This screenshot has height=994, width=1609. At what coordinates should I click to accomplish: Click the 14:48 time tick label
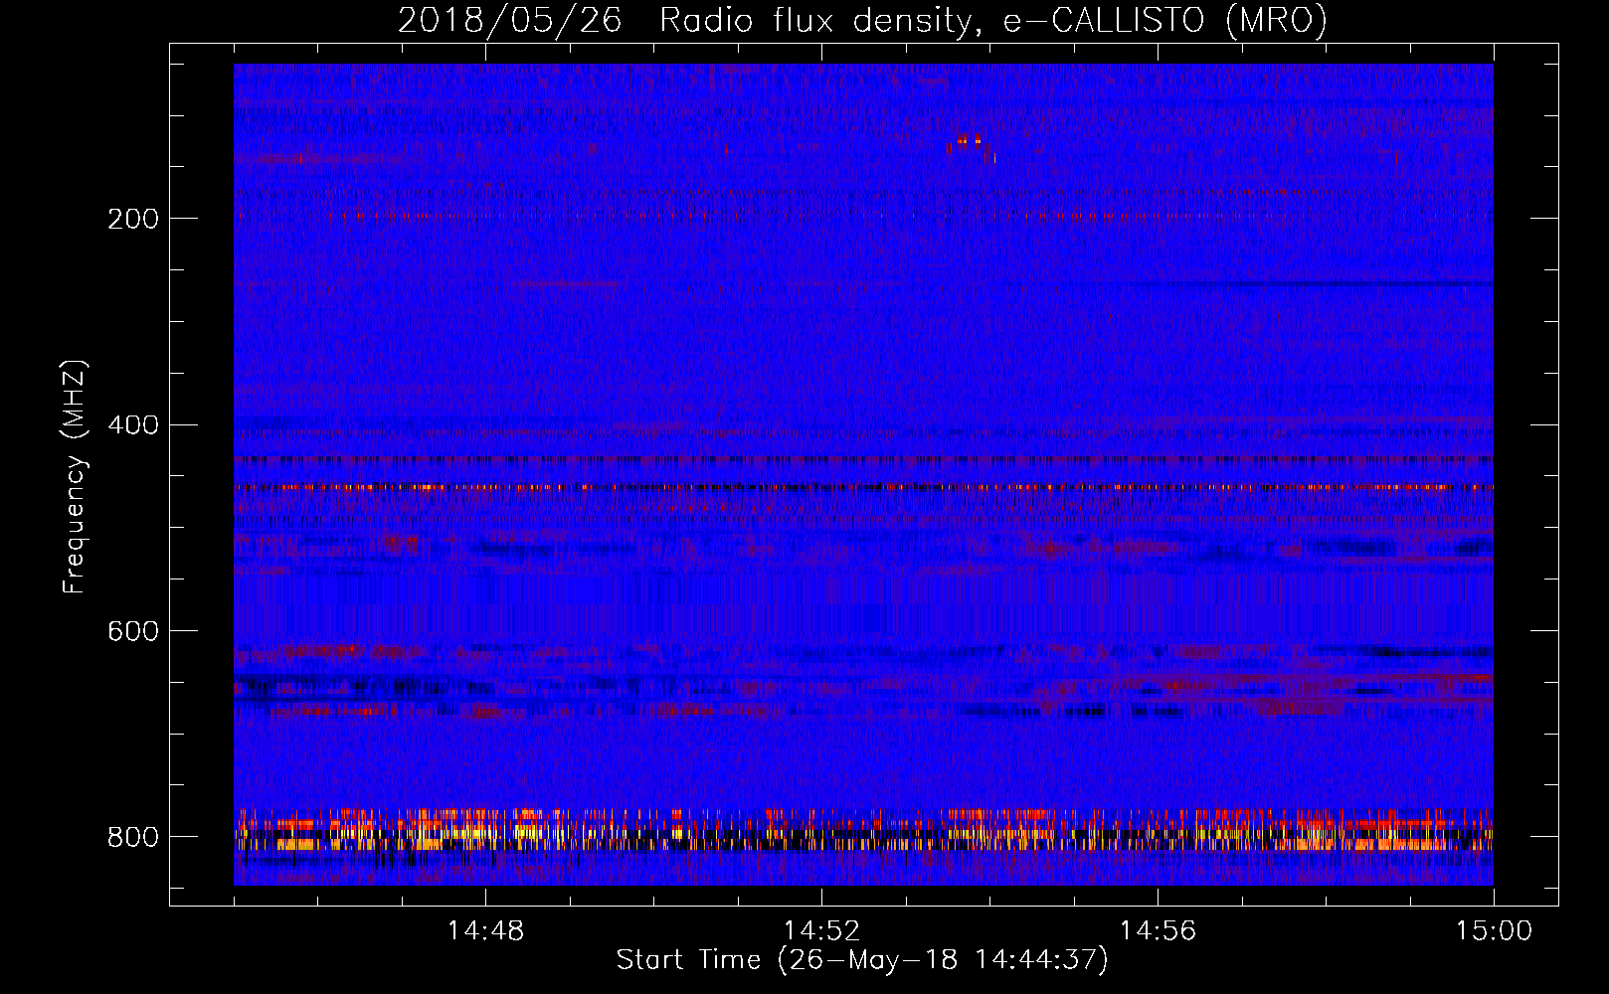tap(485, 931)
